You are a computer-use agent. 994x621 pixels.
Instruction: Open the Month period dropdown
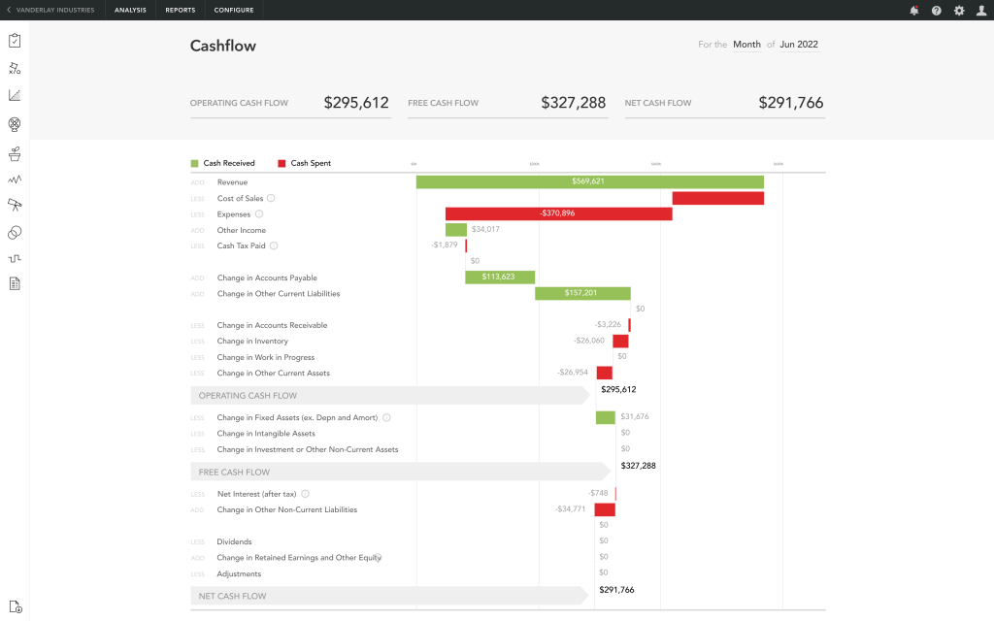point(746,45)
